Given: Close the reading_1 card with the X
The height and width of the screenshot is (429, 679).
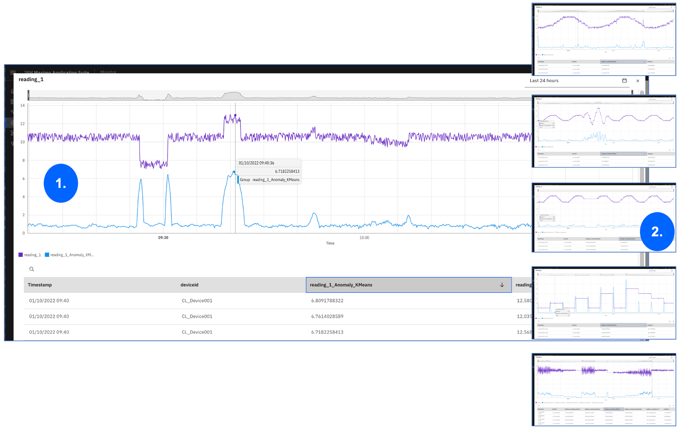Looking at the screenshot, I should (x=638, y=81).
